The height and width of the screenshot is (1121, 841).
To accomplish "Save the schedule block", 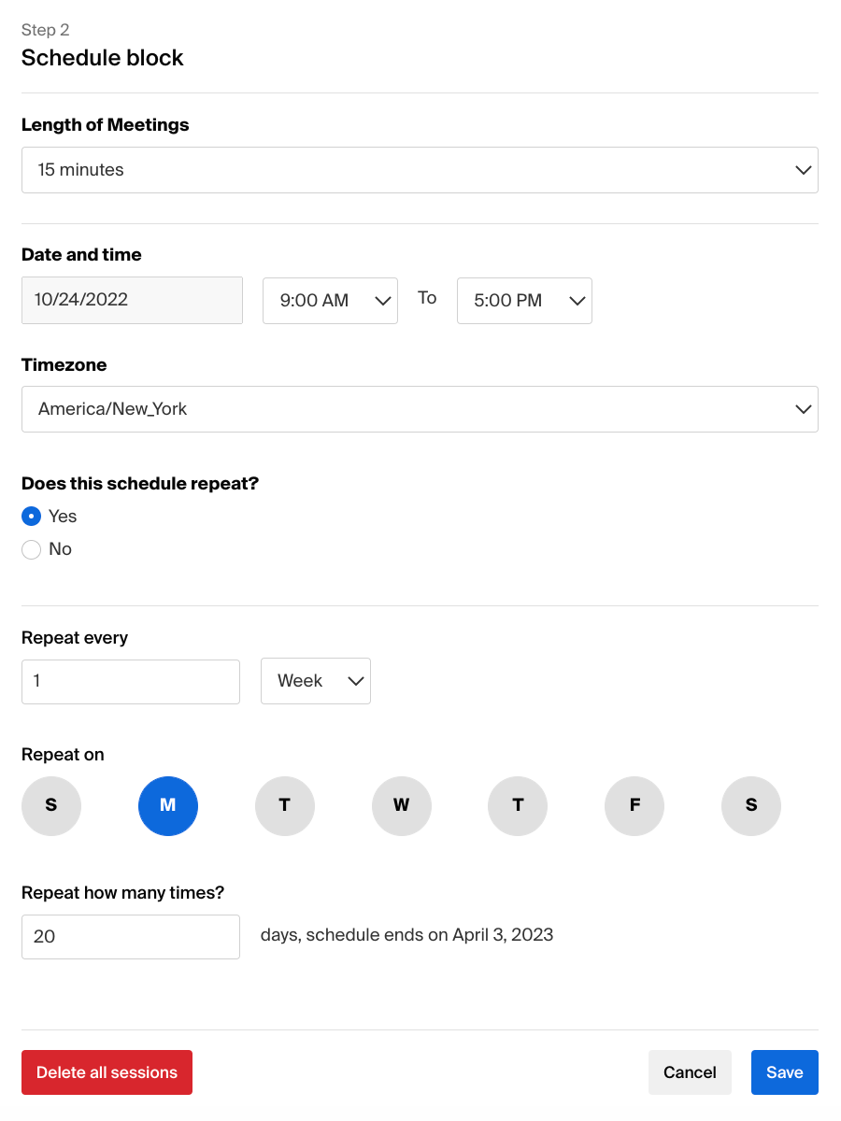I will pyautogui.click(x=784, y=1071).
